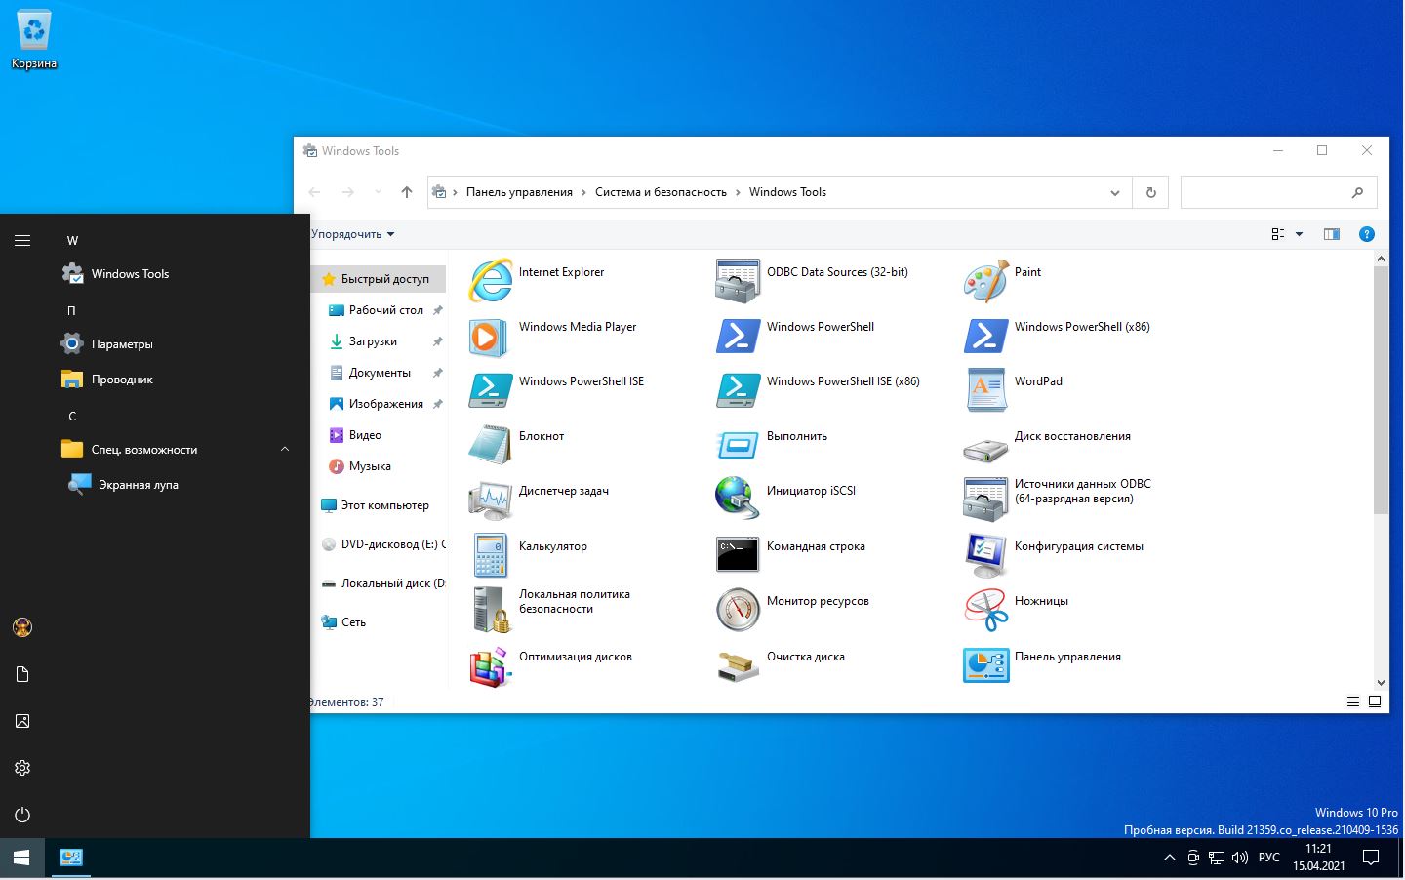Screen dimensions: 1405x880
Task: Click refresh button next to address bar
Action: [x=1150, y=193]
